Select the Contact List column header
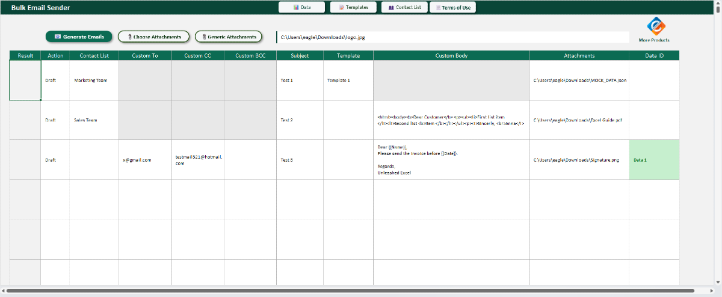 point(94,55)
